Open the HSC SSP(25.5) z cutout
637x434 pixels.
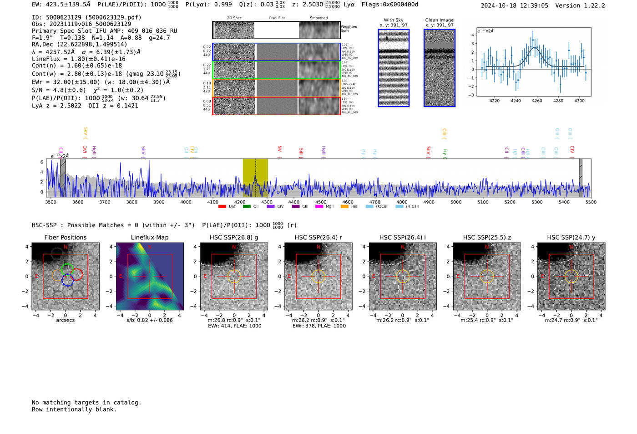[487, 276]
